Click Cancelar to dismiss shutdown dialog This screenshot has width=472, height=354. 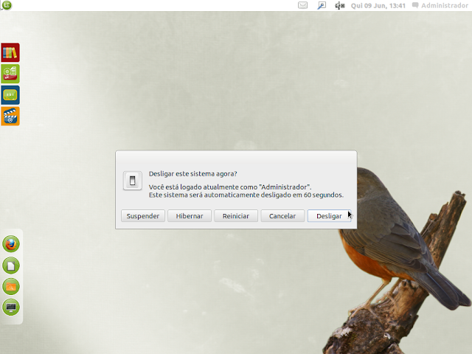(x=282, y=216)
